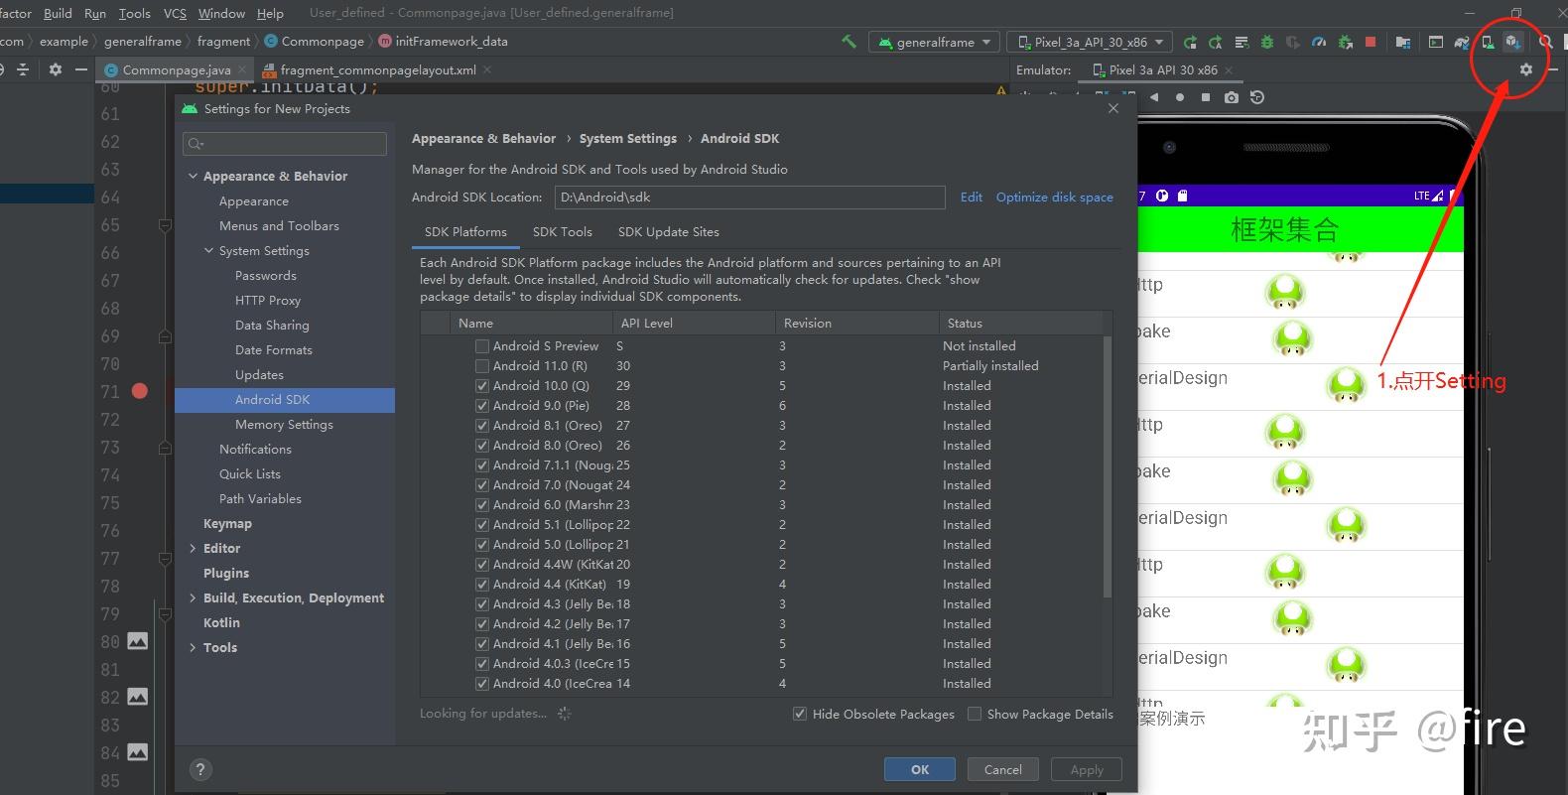Click the Rerun app icon

pos(1190,43)
